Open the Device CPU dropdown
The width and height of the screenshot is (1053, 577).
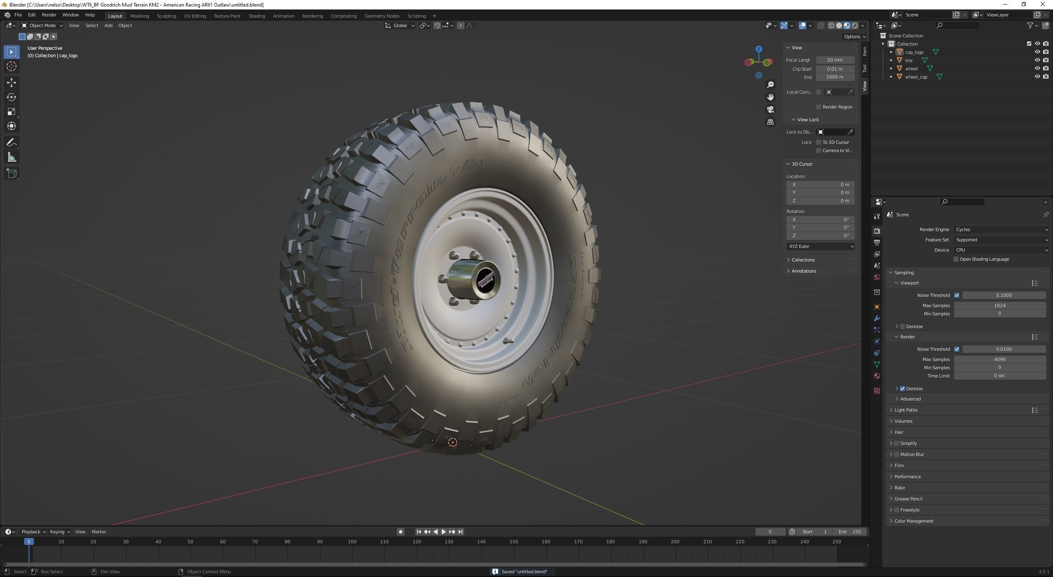pyautogui.click(x=1002, y=250)
